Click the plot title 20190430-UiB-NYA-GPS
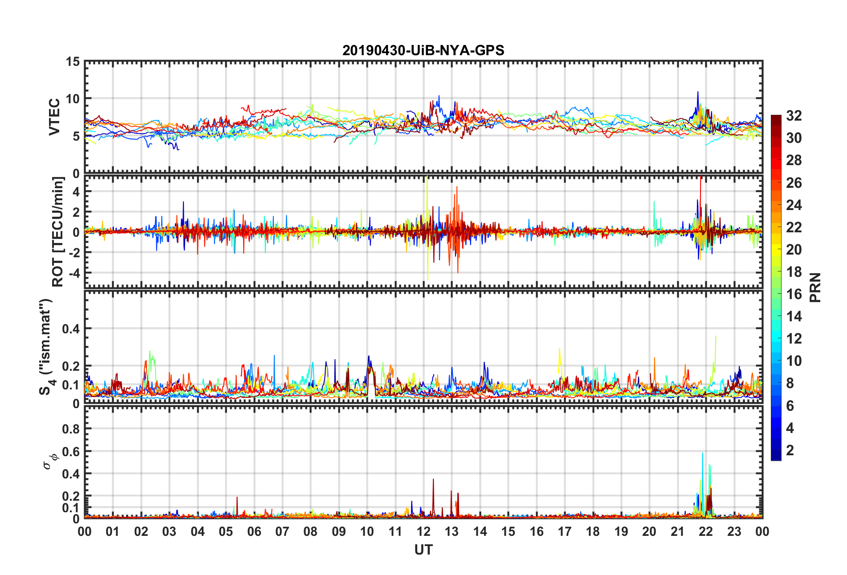 click(x=423, y=50)
